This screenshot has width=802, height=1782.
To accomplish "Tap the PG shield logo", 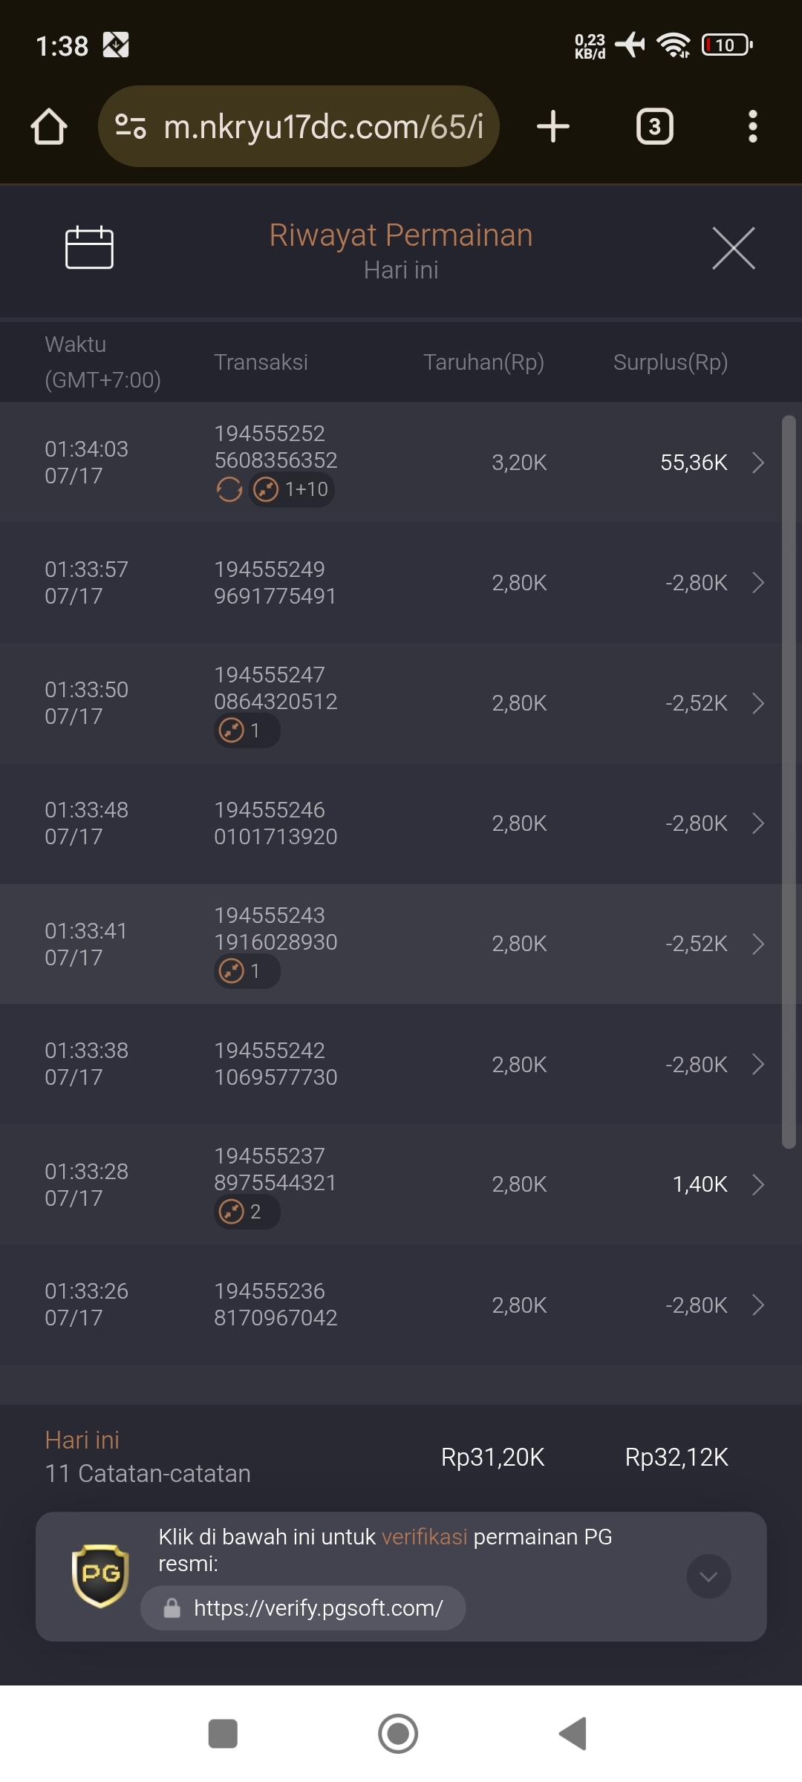I will click(x=100, y=1576).
